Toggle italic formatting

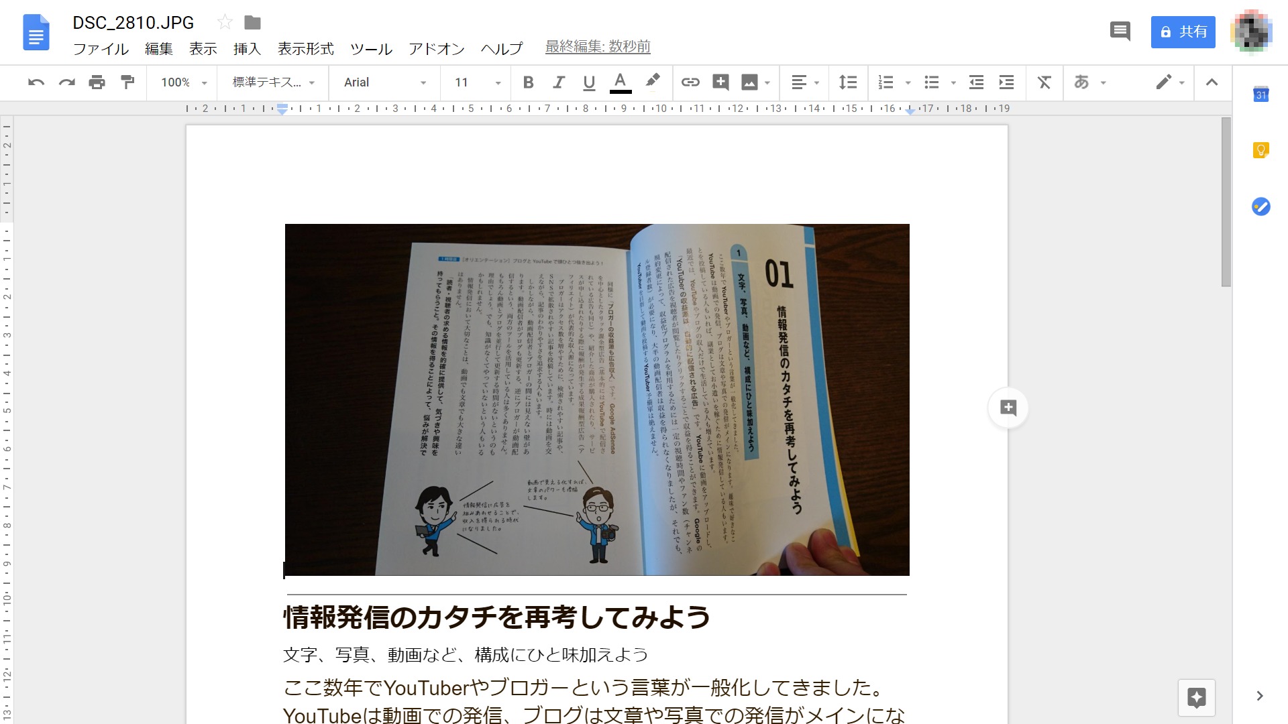558,82
